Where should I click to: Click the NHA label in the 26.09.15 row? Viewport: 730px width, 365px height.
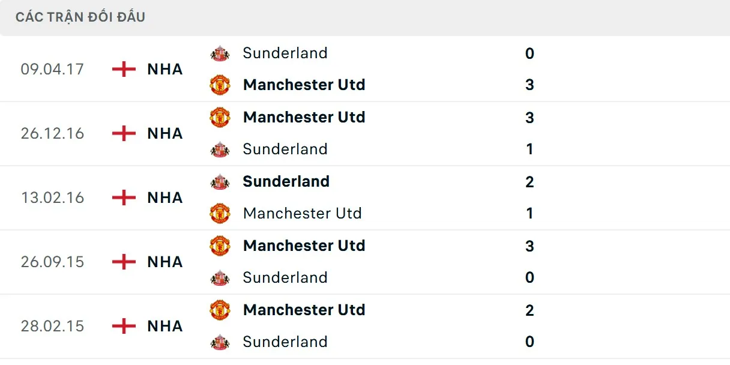(x=164, y=262)
